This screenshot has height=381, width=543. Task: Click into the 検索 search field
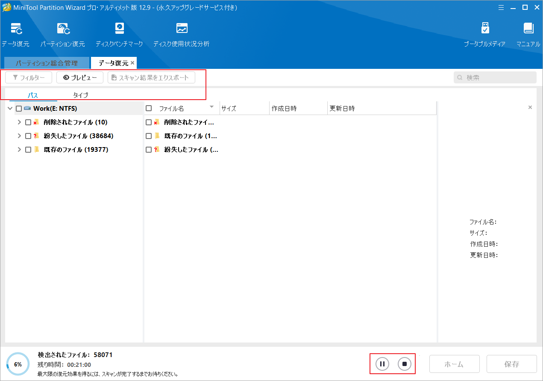(495, 77)
